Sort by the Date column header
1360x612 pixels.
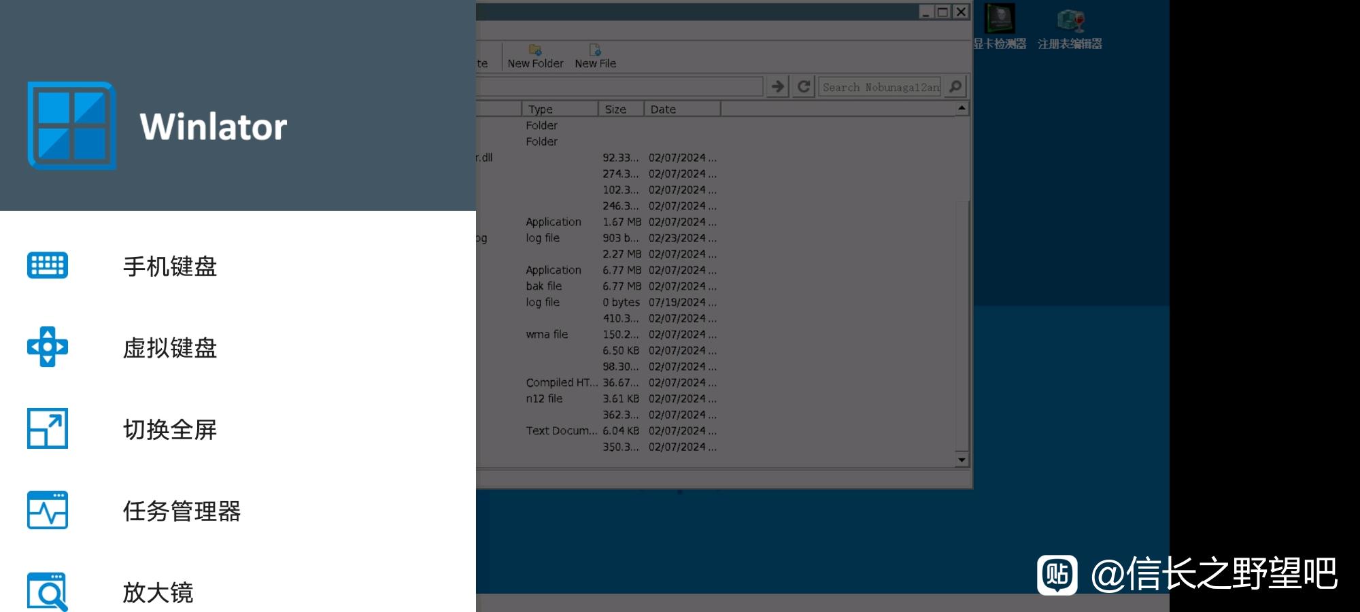pos(682,109)
